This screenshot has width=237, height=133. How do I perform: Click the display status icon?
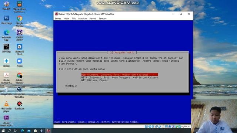tap(166, 126)
